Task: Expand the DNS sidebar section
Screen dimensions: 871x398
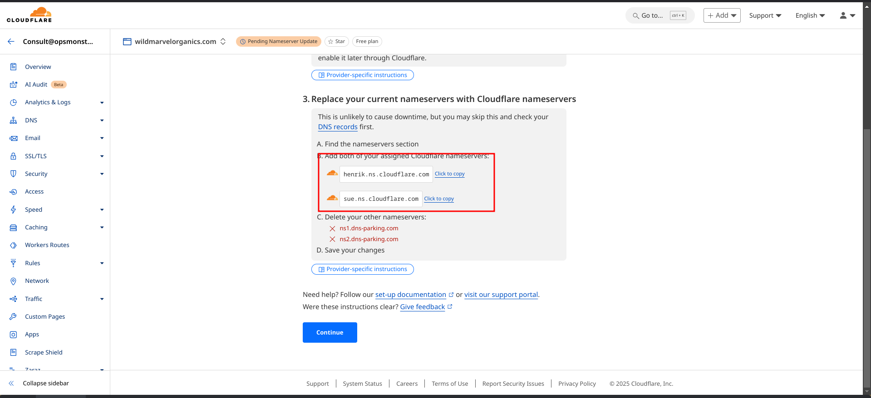Action: click(x=102, y=121)
